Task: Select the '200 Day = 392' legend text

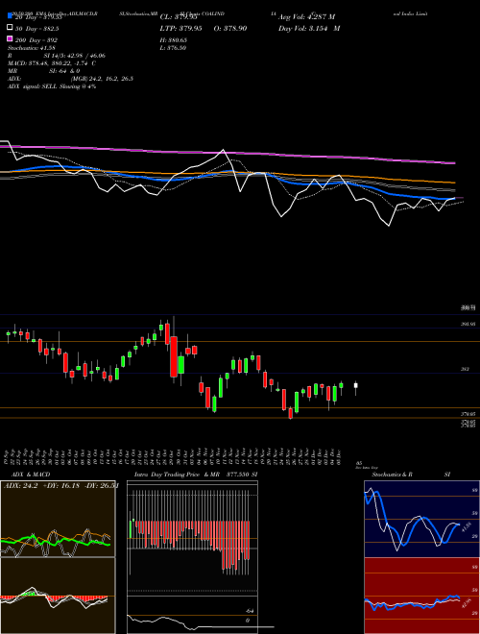Action: coord(36,40)
